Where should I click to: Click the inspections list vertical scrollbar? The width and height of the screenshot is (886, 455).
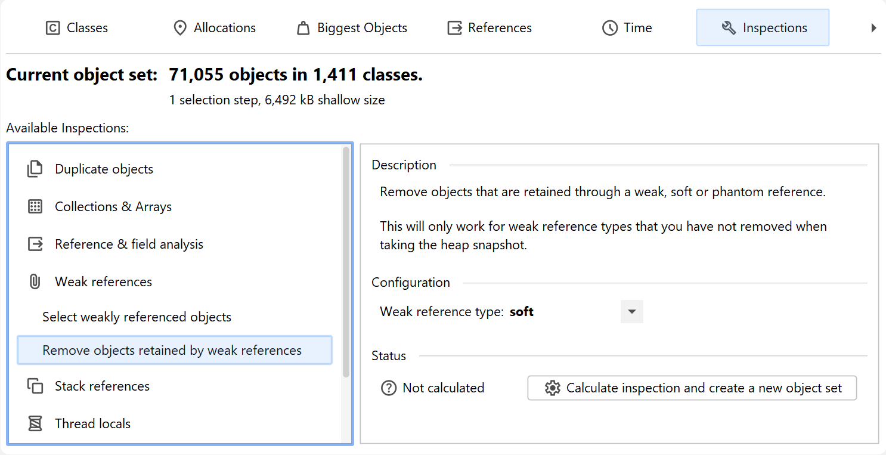point(346,262)
